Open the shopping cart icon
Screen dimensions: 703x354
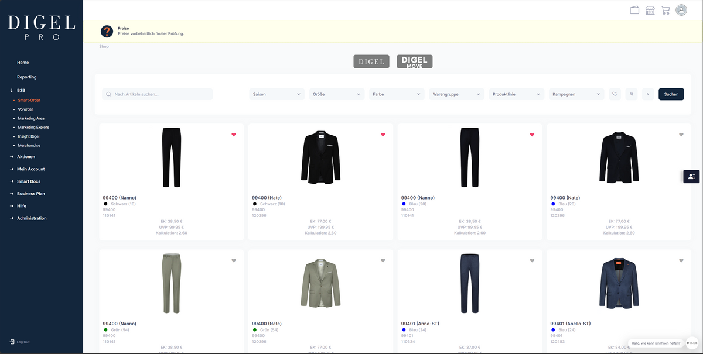pyautogui.click(x=666, y=10)
